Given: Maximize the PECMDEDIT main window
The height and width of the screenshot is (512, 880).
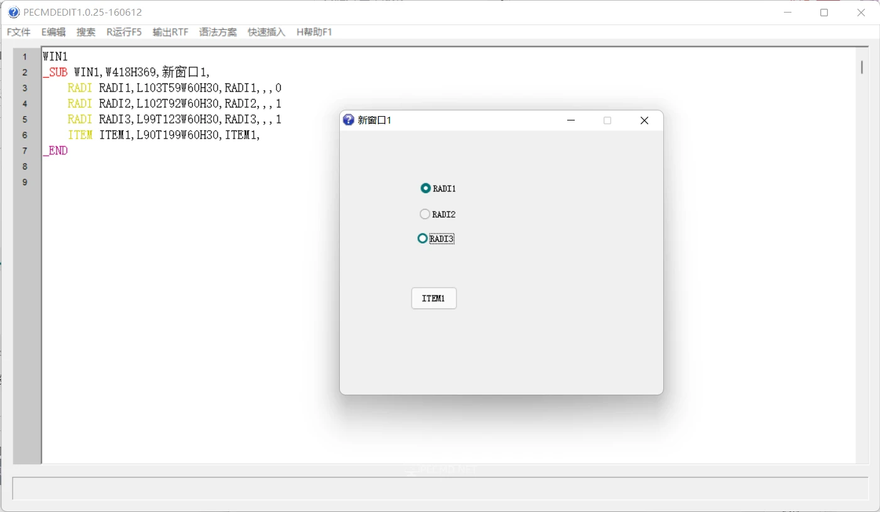Looking at the screenshot, I should (x=824, y=12).
